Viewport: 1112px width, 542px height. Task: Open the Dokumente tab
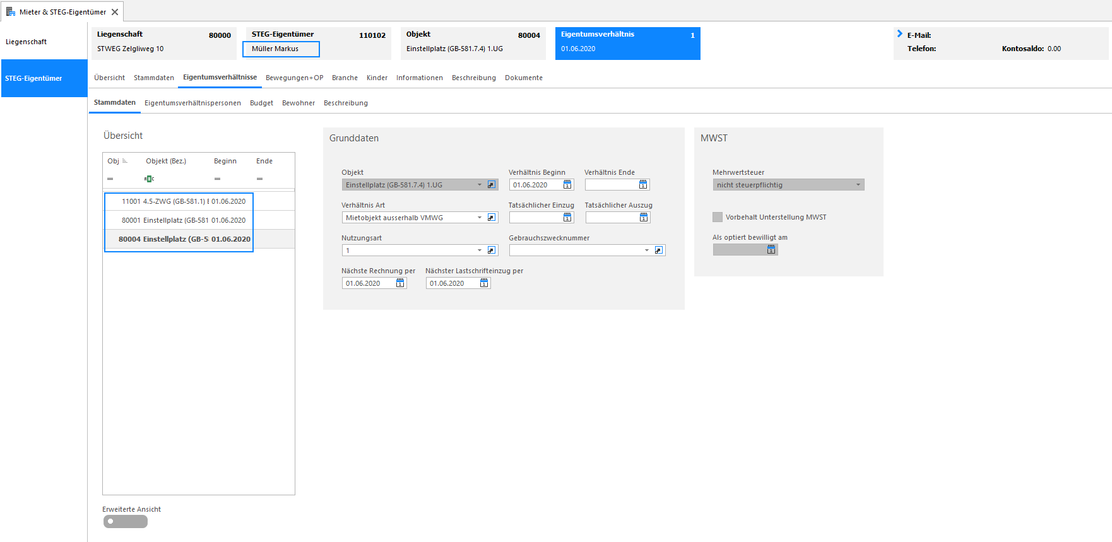pos(524,78)
